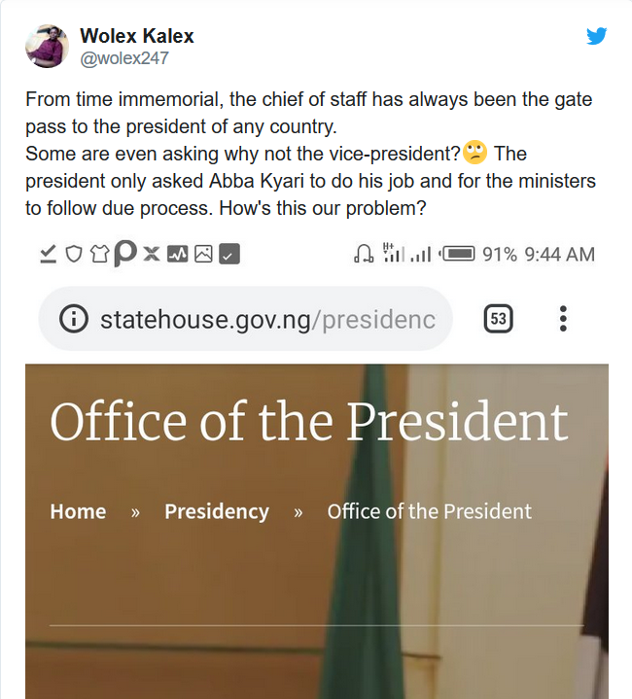Viewport: 632px width, 699px height.
Task: Tap the battery indicator icon
Action: click(457, 255)
